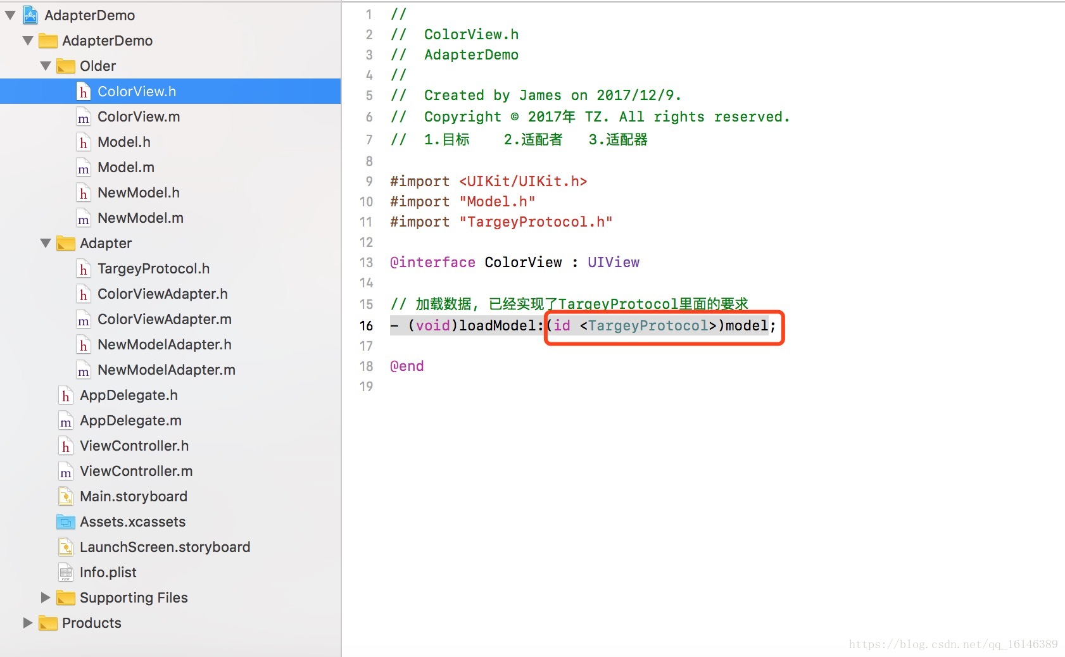
Task: Click the NewModelAdapter.h file icon
Action: point(84,345)
